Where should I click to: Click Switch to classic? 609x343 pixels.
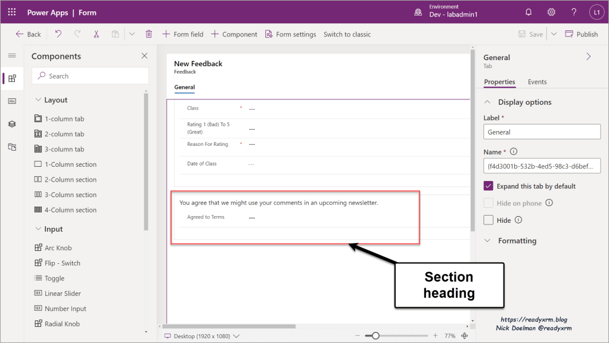tap(347, 34)
